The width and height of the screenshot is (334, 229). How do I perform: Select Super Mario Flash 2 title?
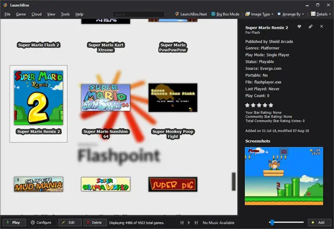[39, 45]
